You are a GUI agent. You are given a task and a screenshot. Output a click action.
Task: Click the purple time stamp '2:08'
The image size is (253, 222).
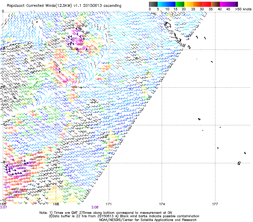coord(95,207)
